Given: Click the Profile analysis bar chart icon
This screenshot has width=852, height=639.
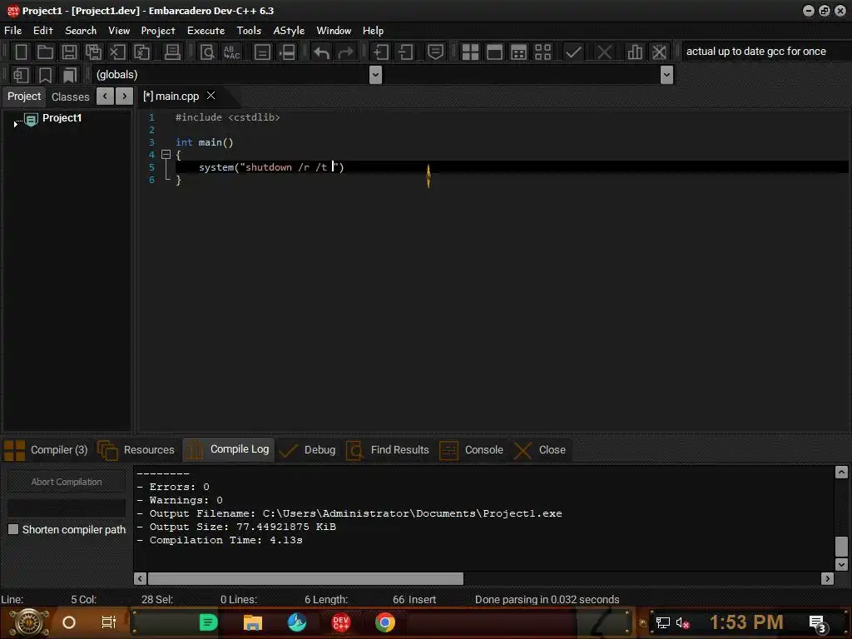Looking at the screenshot, I should point(635,52).
